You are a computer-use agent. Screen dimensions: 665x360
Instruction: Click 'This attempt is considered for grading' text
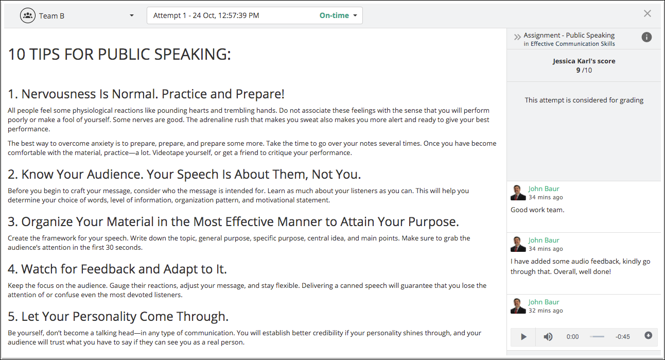tap(584, 100)
